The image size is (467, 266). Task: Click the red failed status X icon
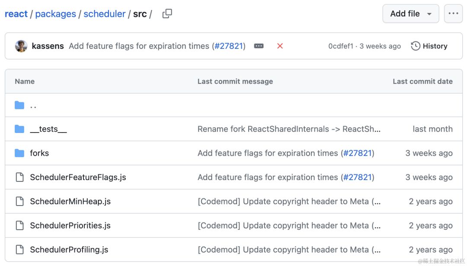click(x=280, y=46)
